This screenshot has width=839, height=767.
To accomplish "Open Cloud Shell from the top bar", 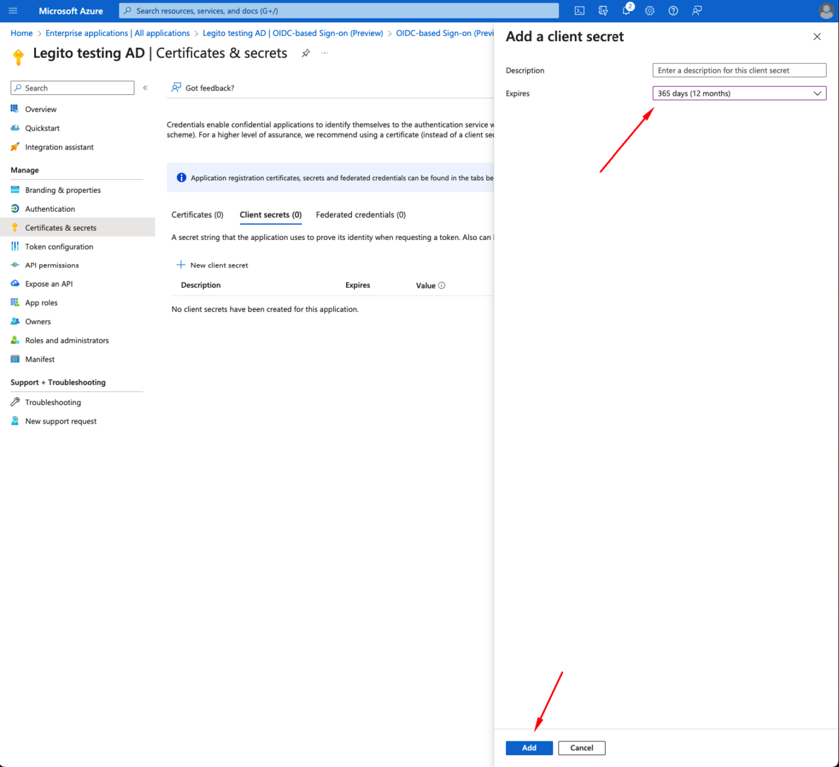I will coord(579,10).
